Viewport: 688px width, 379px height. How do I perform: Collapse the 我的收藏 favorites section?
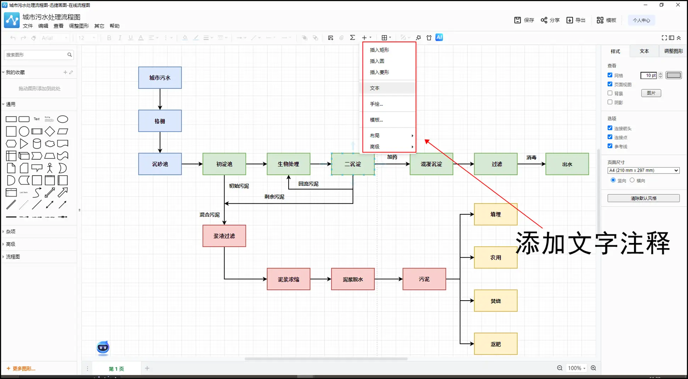(x=15, y=72)
